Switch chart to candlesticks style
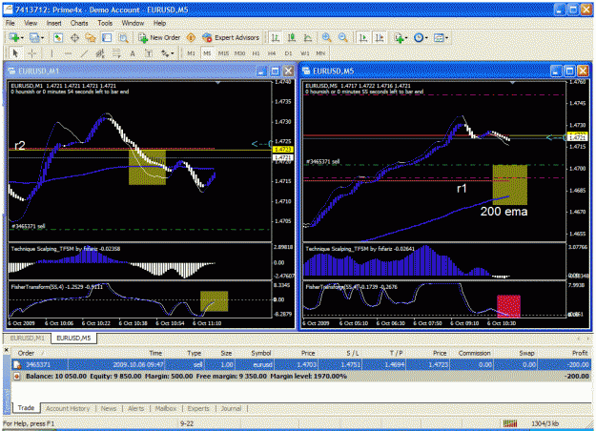Screen dimensions: 596x431 click(x=292, y=37)
